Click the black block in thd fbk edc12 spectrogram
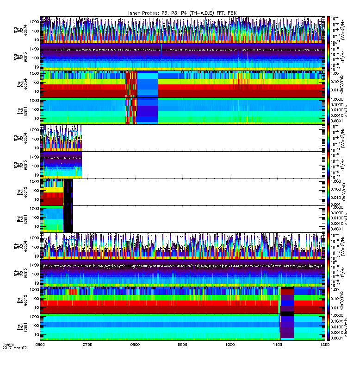 pos(68,192)
